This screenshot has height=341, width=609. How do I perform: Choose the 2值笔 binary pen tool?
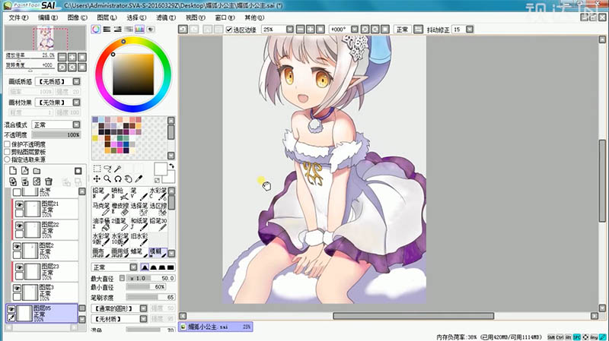[x=120, y=224]
